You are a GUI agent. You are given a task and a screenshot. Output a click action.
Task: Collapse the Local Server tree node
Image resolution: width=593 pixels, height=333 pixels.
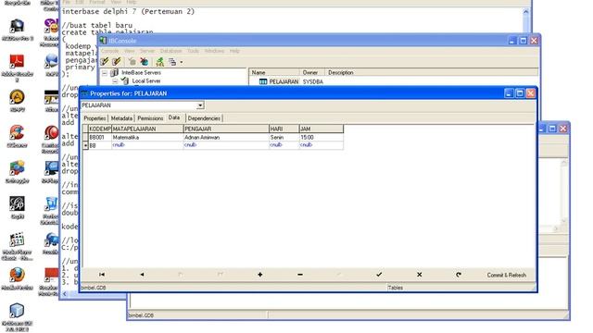click(x=115, y=81)
